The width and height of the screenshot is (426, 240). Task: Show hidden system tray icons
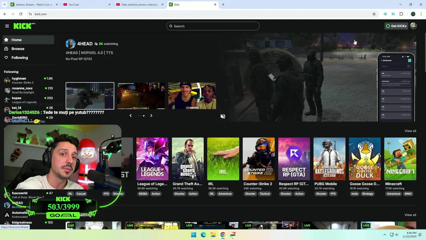click(384, 235)
